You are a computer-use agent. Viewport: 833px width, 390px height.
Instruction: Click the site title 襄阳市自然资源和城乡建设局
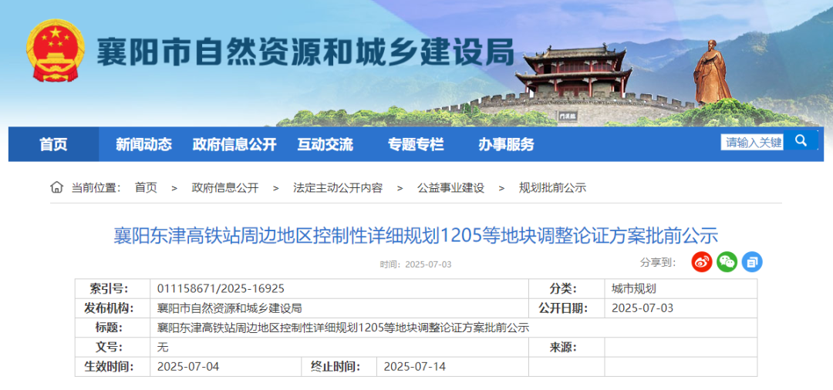(305, 52)
